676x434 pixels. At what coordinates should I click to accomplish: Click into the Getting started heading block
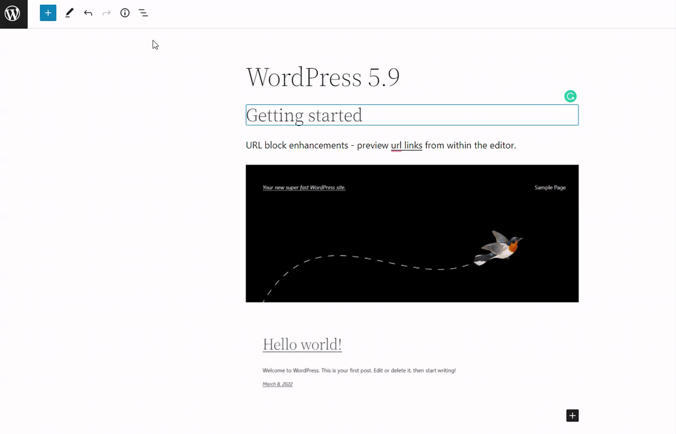(412, 115)
